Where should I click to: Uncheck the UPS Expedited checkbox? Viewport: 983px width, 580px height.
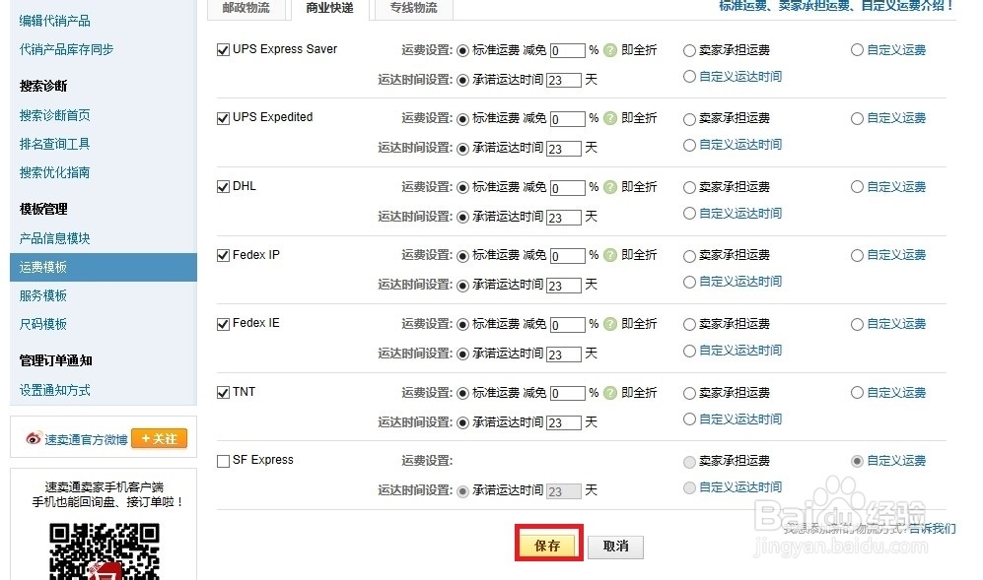click(x=223, y=118)
